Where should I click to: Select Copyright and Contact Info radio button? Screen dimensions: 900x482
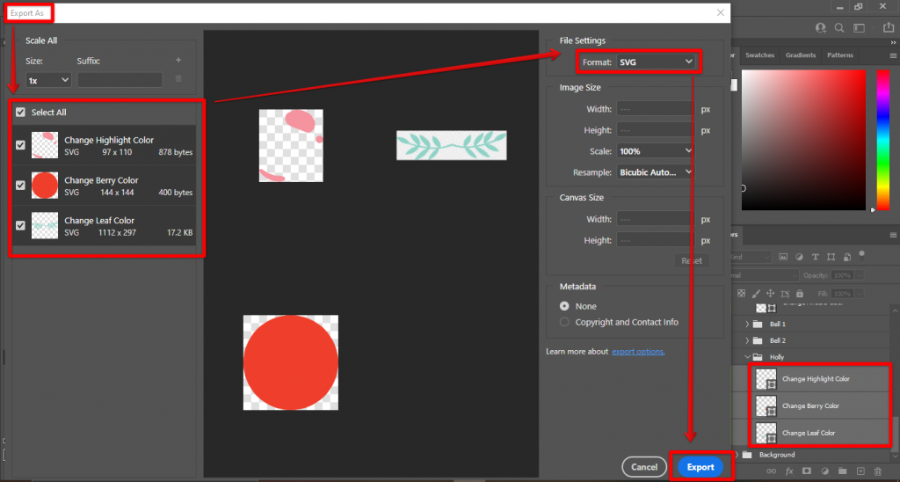(x=564, y=322)
